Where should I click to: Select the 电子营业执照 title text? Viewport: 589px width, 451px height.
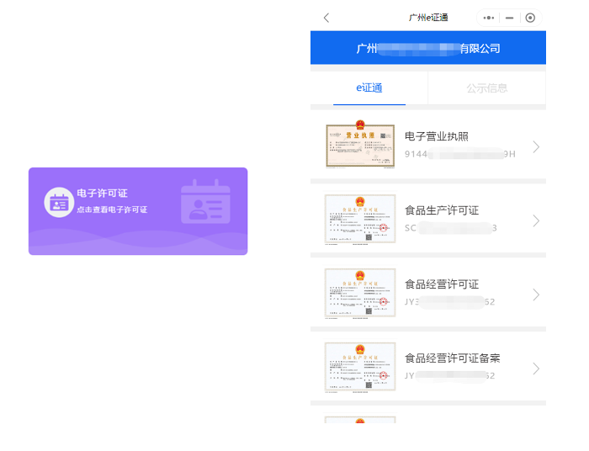(436, 136)
